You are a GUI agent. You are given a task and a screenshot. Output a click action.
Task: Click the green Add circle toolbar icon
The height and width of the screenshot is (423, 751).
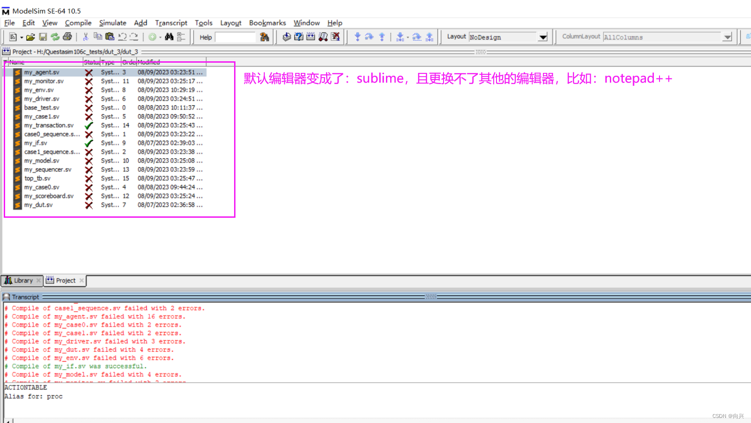[152, 37]
